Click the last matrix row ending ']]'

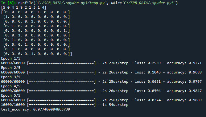point(38,54)
